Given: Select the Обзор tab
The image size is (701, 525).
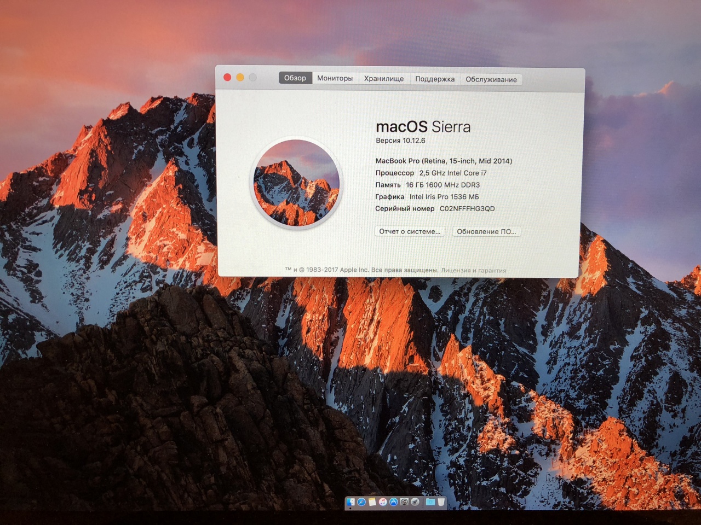Looking at the screenshot, I should 295,78.
